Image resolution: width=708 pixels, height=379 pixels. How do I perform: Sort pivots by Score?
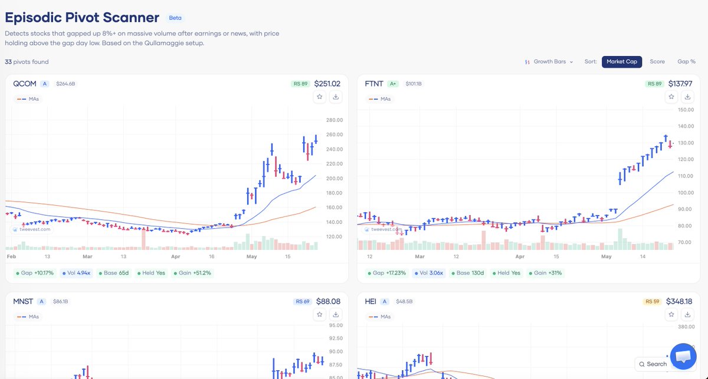[657, 62]
